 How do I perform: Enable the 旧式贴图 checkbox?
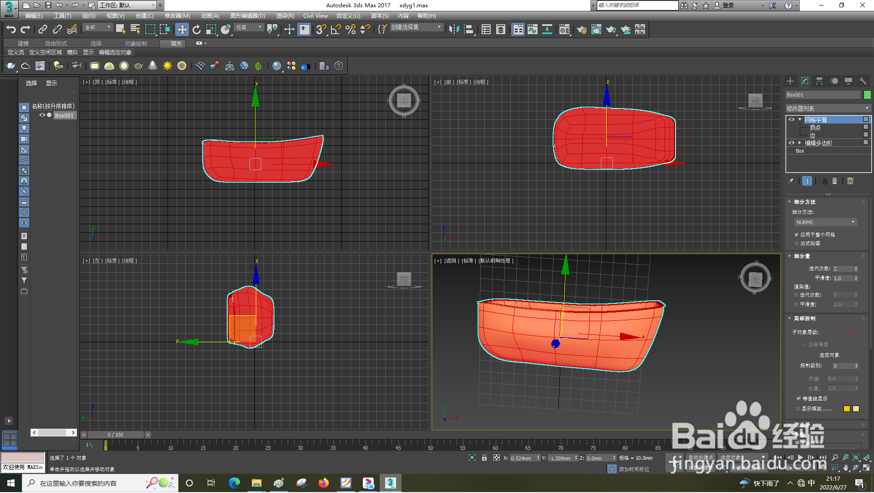(x=797, y=244)
